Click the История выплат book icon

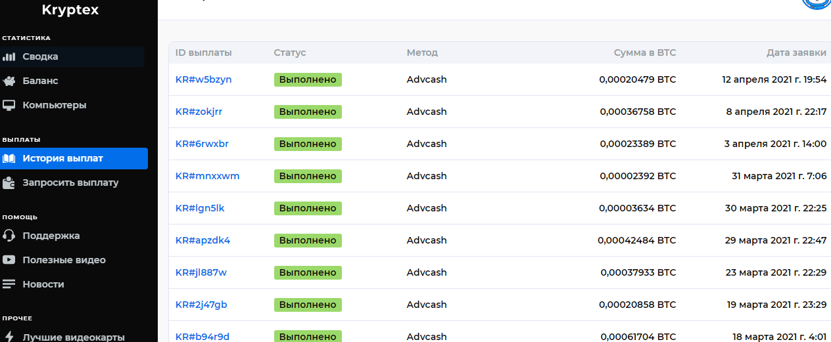[x=9, y=158]
